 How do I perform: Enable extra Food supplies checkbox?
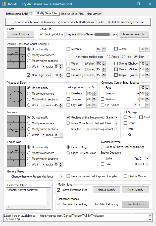tap(102, 87)
